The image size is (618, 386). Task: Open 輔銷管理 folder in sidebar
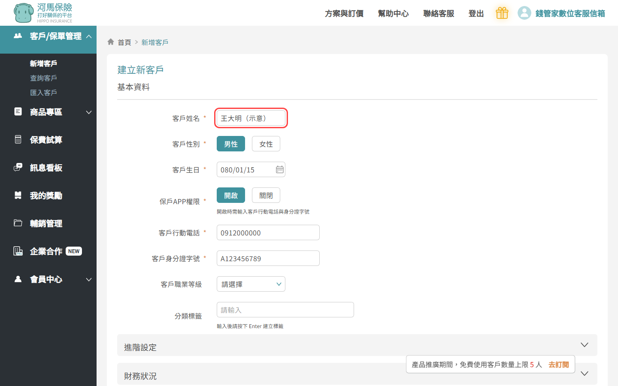coord(46,223)
